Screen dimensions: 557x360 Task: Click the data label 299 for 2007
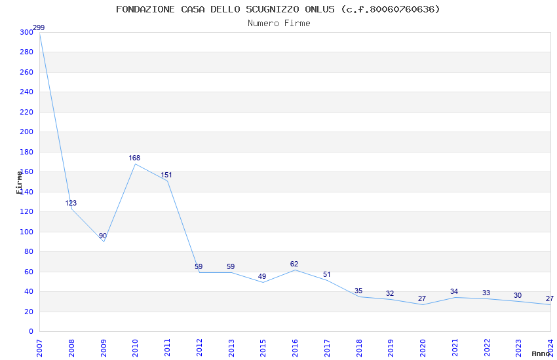coord(39,27)
